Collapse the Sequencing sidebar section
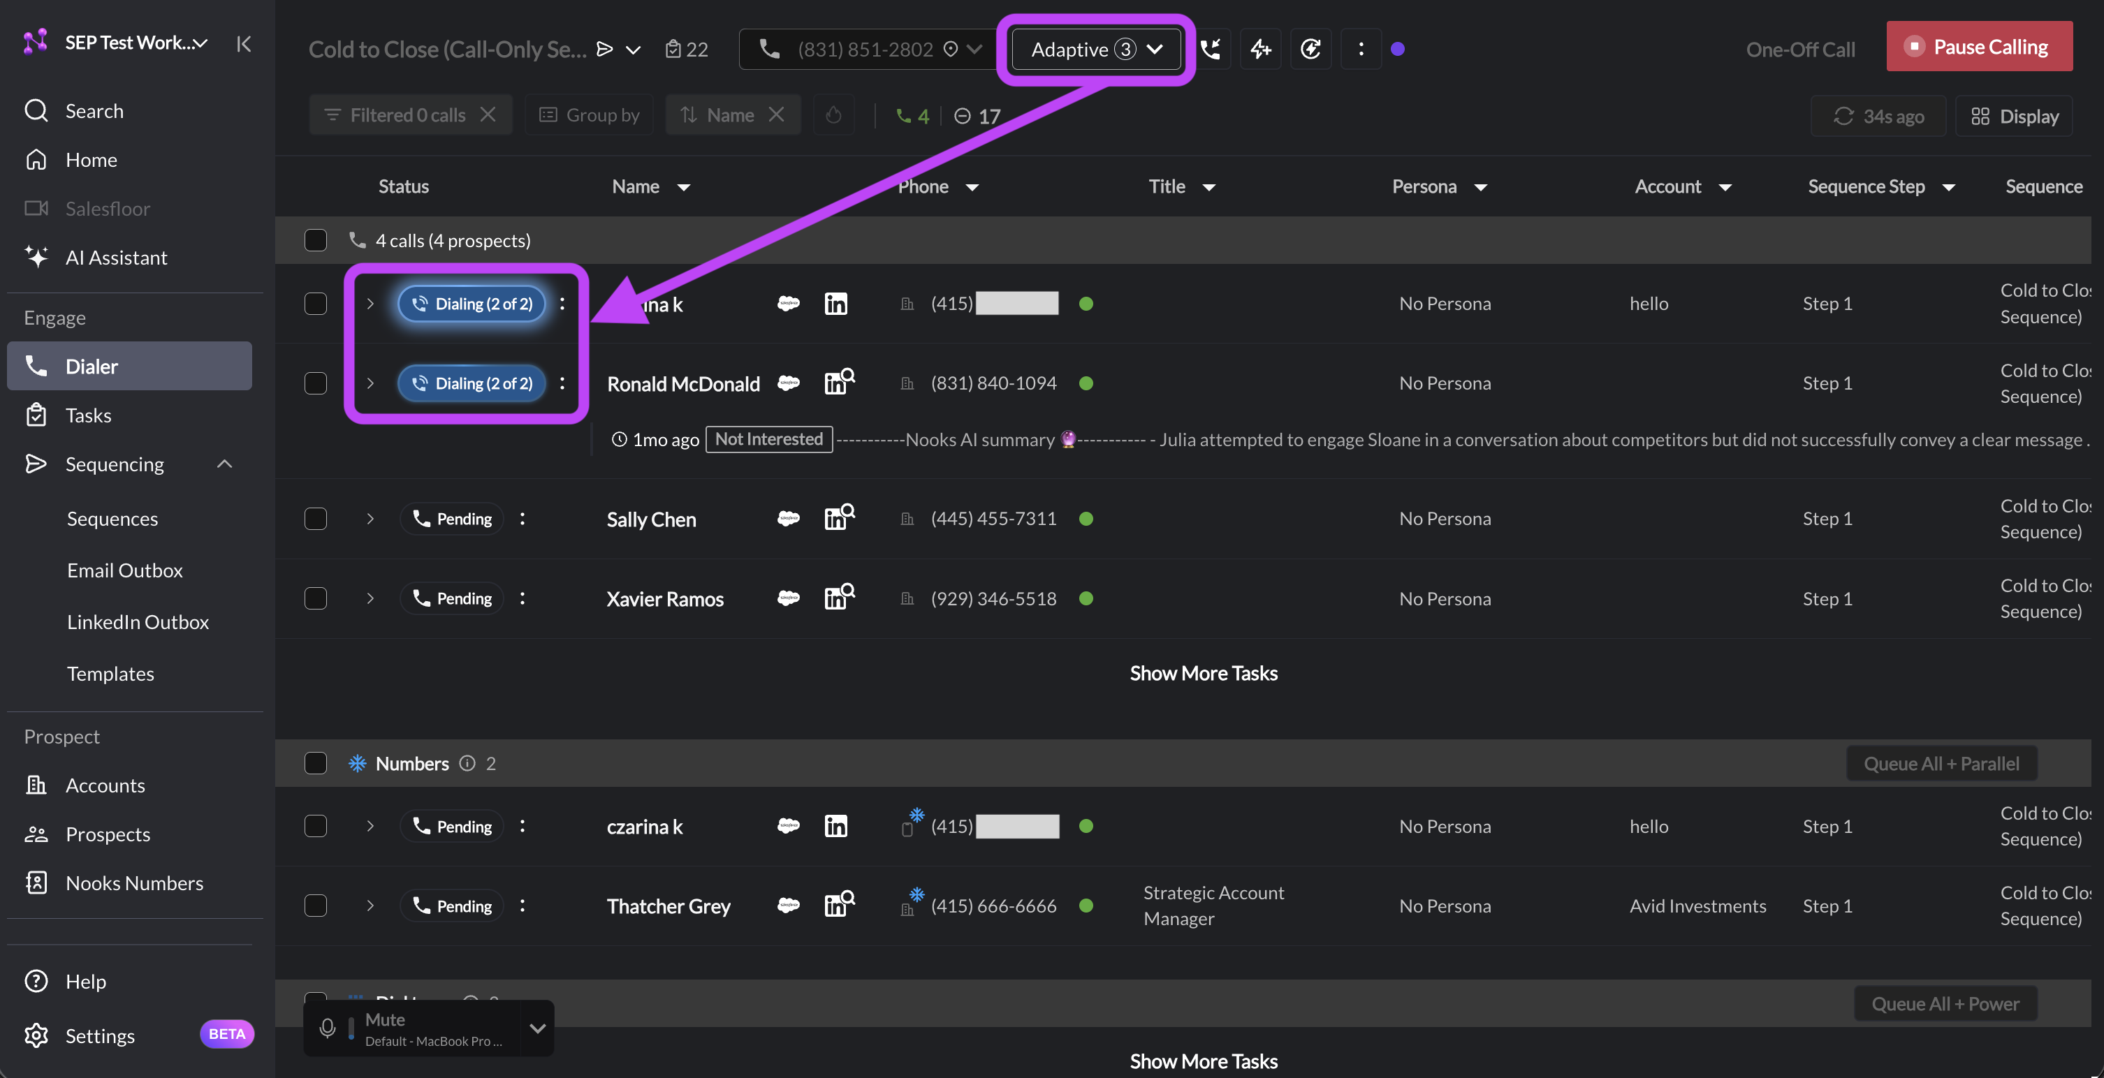 225,464
